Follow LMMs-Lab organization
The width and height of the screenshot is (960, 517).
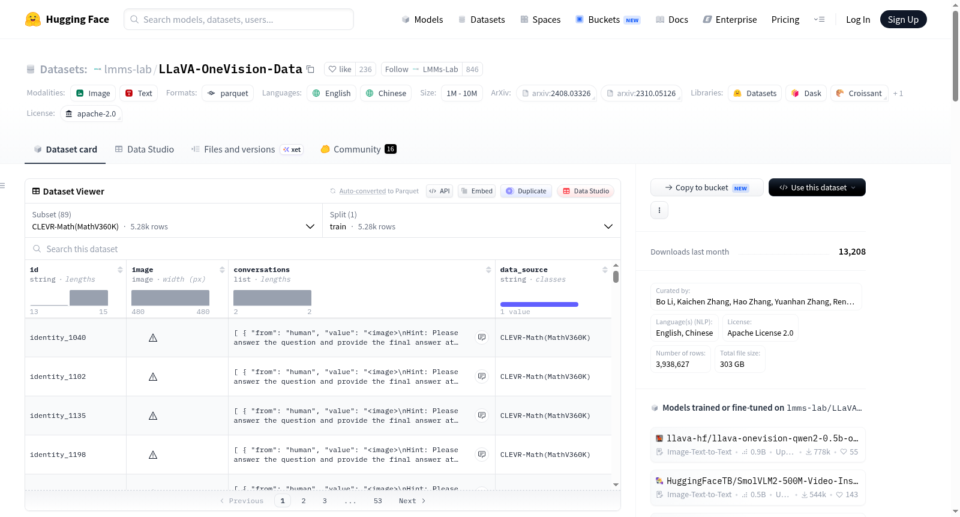[421, 69]
